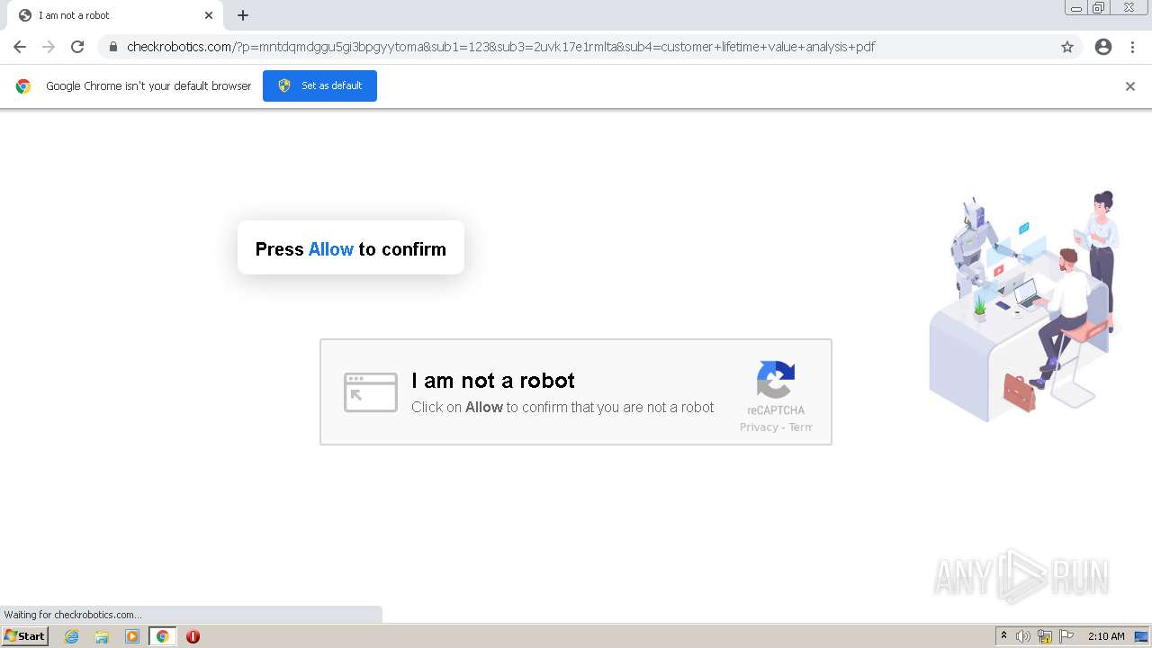Screen dimensions: 1152x648
Task: Dismiss the default browser notification bar
Action: [x=1130, y=86]
